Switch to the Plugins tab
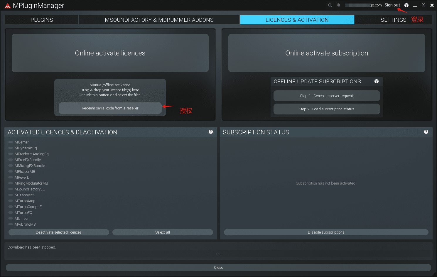 tap(42, 20)
